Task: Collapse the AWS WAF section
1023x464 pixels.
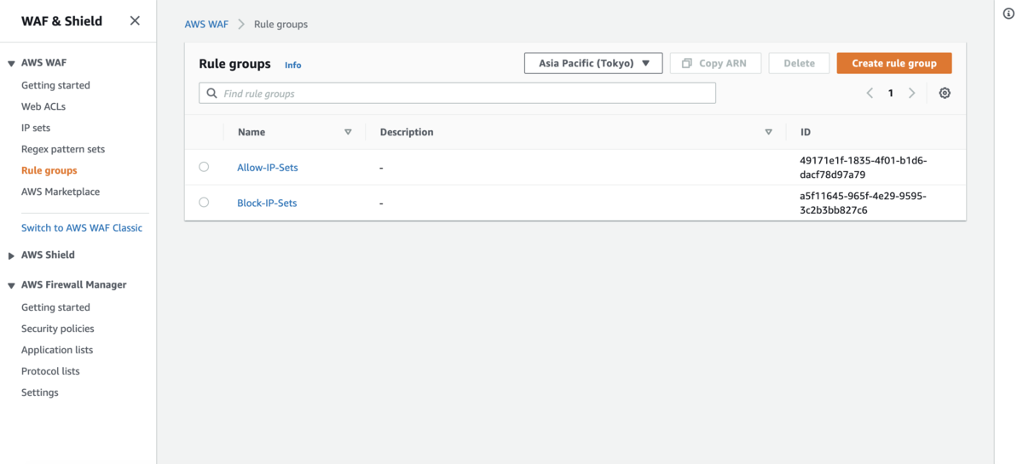Action: click(12, 64)
